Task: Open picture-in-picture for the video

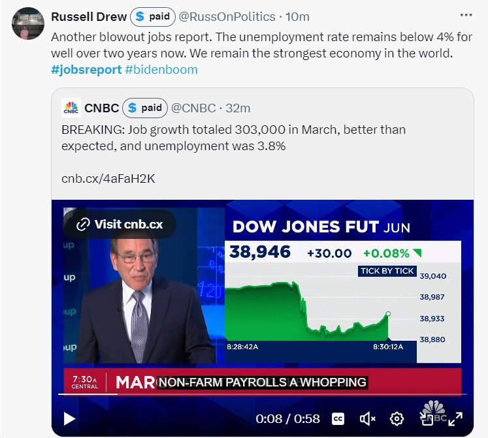Action: click(x=426, y=419)
